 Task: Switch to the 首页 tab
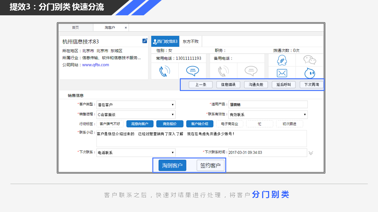(75, 28)
